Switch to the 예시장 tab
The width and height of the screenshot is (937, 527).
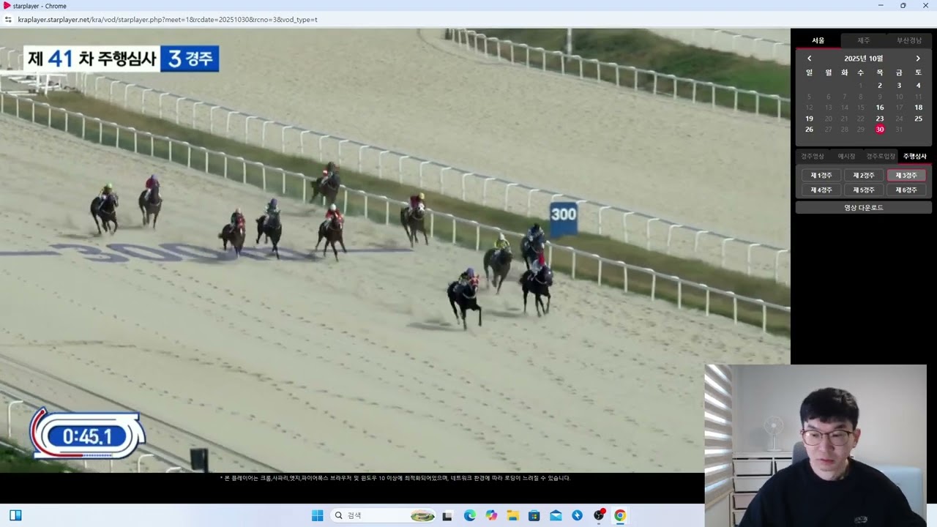click(x=846, y=156)
